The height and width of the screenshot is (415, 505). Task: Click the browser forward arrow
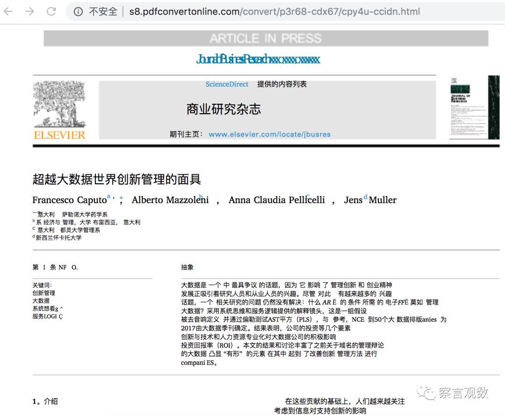(29, 12)
